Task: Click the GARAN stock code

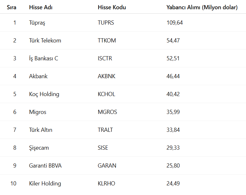Action: click(107, 166)
